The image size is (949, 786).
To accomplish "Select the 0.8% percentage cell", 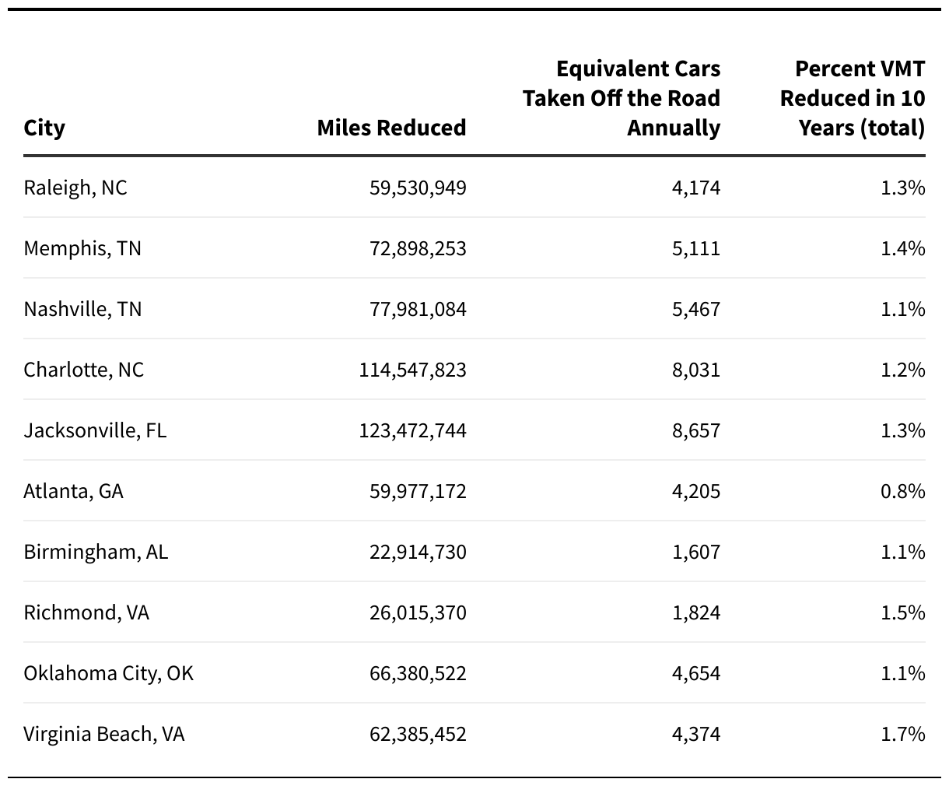I will click(x=903, y=491).
